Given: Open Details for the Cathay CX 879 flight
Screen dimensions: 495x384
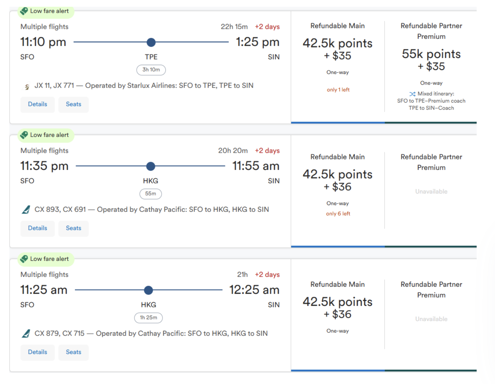Looking at the screenshot, I should [37, 352].
